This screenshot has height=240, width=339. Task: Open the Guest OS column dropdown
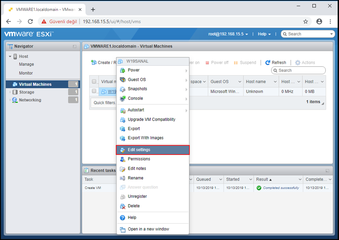pyautogui.click(x=240, y=82)
